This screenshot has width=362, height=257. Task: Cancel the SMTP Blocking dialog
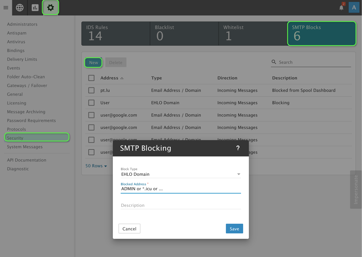pyautogui.click(x=129, y=229)
